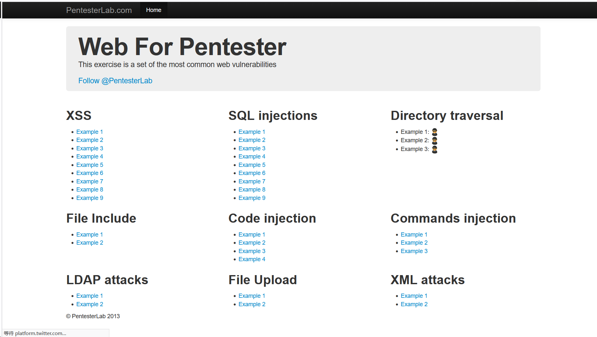The width and height of the screenshot is (597, 337).
Task: Click the hacker icon beside Directory traversal Example 1
Action: click(x=434, y=132)
